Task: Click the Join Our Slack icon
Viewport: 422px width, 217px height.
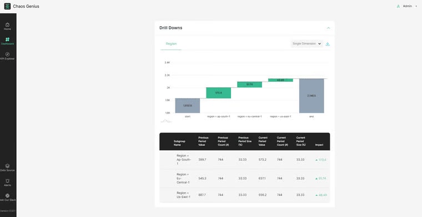Action: (7, 196)
